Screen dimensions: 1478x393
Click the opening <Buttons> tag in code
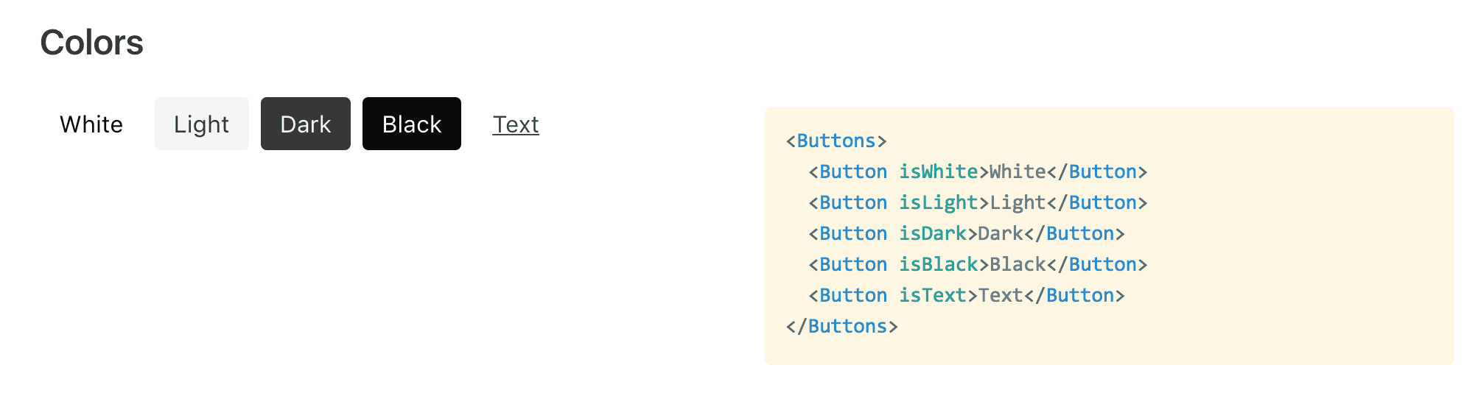tap(836, 141)
